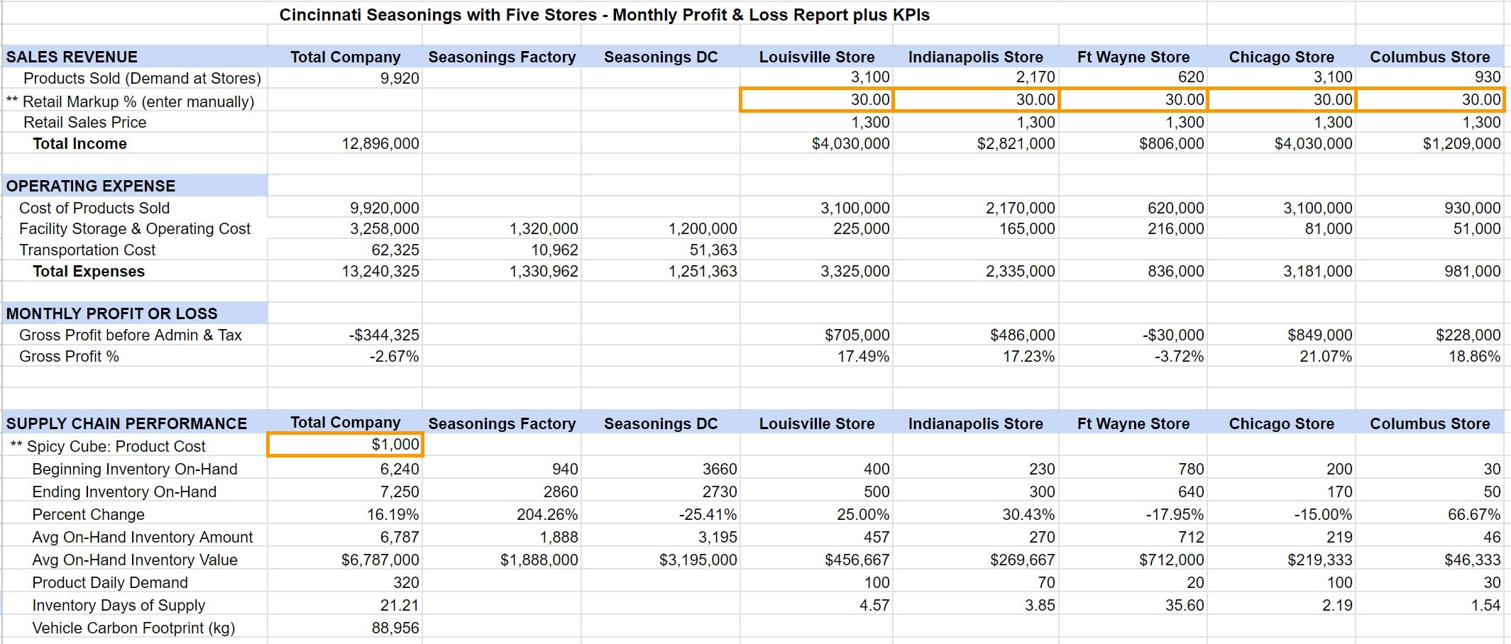
Task: Click Vehicle Carbon Footprint value 88,956
Action: tap(395, 628)
